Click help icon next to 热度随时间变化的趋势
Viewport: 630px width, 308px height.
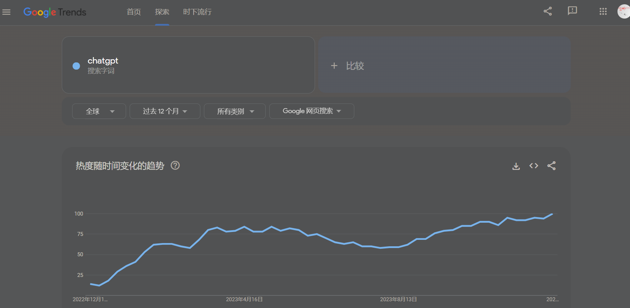coord(175,166)
